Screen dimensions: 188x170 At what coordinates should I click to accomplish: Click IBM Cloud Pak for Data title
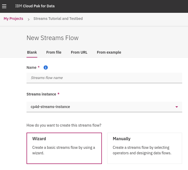click(x=35, y=6)
